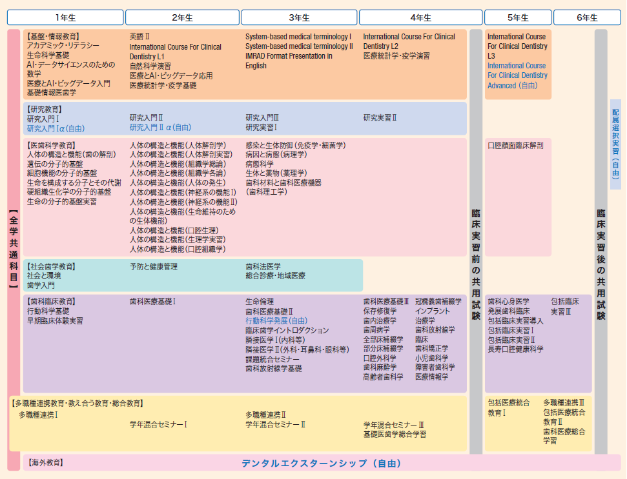Image resolution: width=627 pixels, height=479 pixels.
Task: Open 研究入門Ⅱα(自由) course
Action: [x=160, y=128]
